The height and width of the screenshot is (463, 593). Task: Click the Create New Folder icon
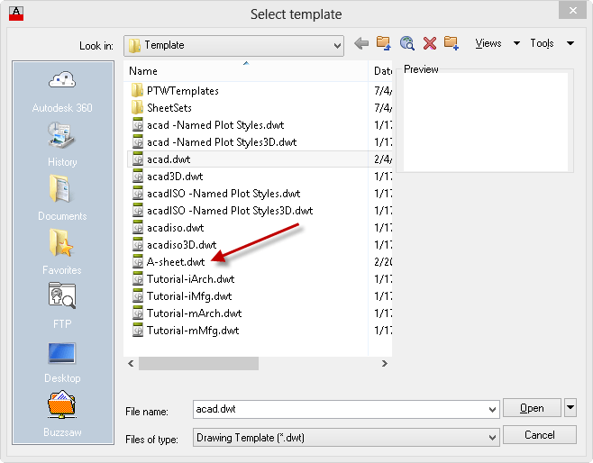coord(452,43)
